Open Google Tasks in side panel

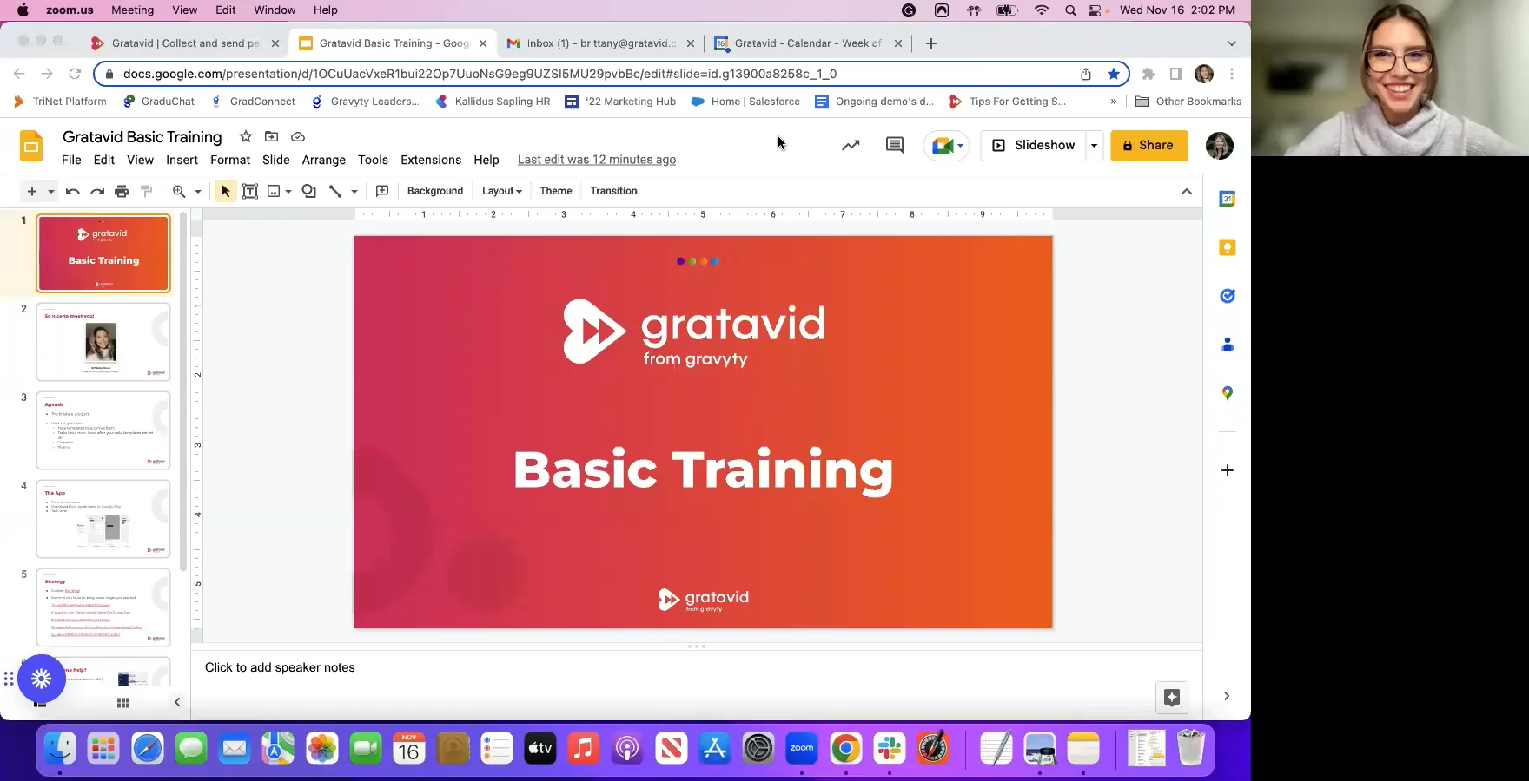click(1228, 296)
